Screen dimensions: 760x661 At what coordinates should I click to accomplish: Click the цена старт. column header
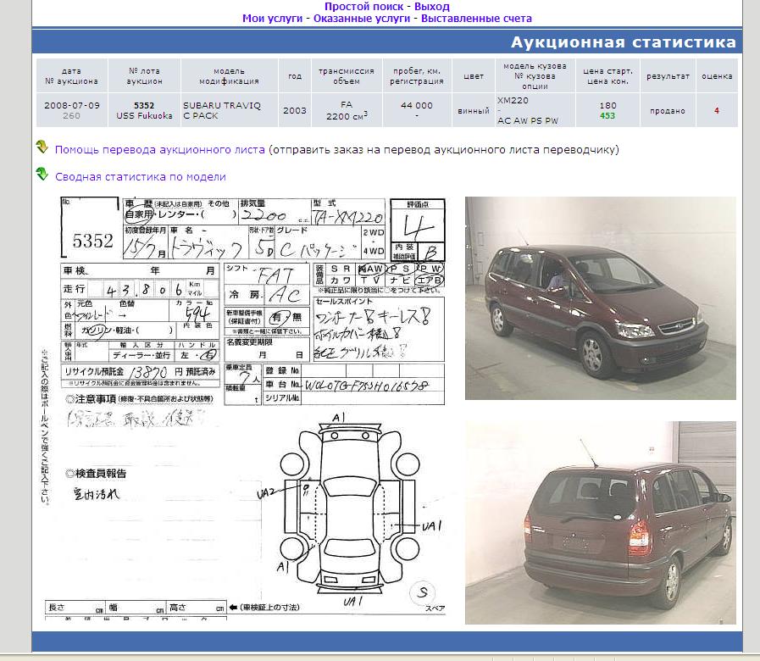coord(607,76)
